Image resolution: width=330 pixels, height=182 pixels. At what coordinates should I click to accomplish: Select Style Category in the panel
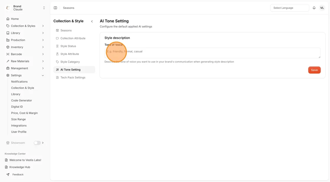(74, 62)
